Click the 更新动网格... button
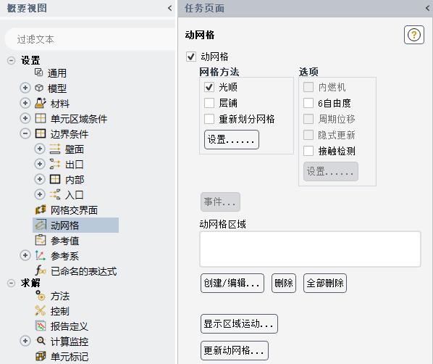 click(235, 350)
